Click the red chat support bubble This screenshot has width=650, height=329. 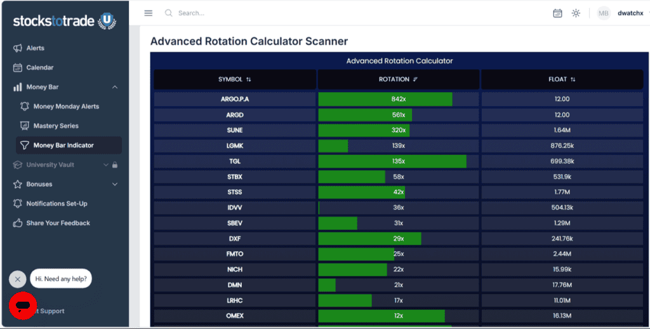pyautogui.click(x=23, y=305)
